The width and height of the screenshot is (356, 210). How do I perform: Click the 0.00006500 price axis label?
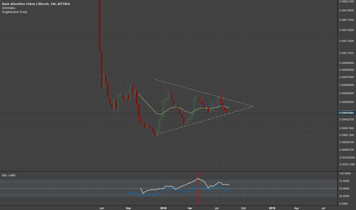click(346, 85)
